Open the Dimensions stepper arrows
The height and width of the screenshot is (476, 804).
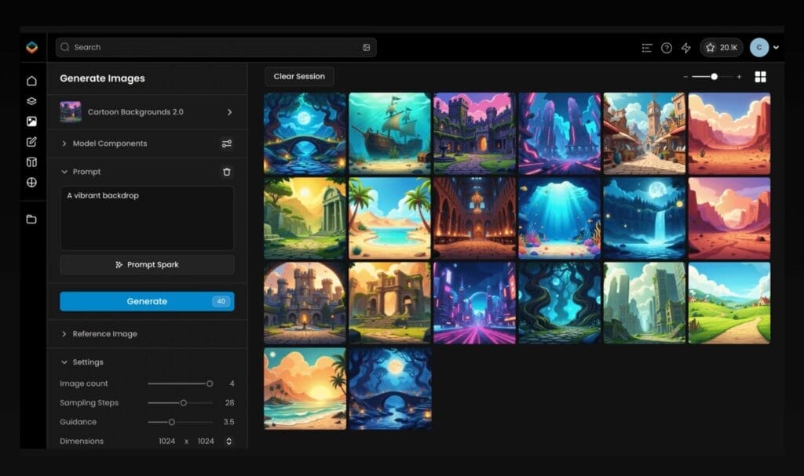pos(228,441)
